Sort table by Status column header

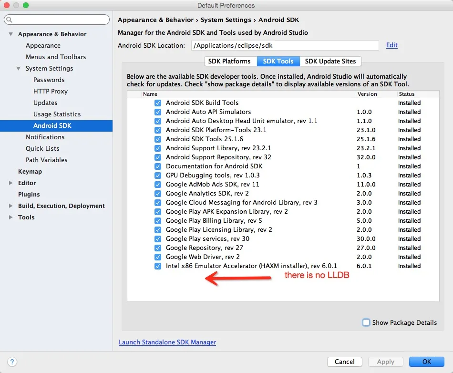click(x=418, y=94)
